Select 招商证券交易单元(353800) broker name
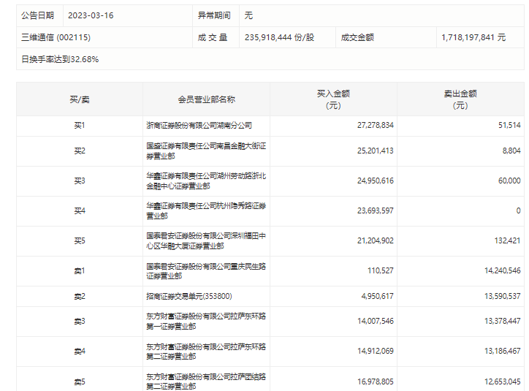 coord(189,296)
